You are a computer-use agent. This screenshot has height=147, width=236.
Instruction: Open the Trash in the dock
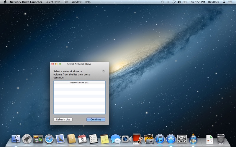click(x=221, y=139)
